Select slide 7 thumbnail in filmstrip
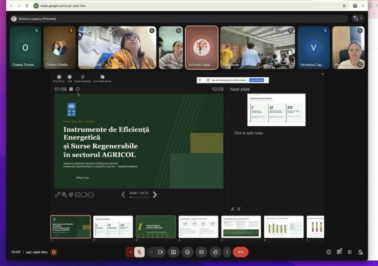 315,227
